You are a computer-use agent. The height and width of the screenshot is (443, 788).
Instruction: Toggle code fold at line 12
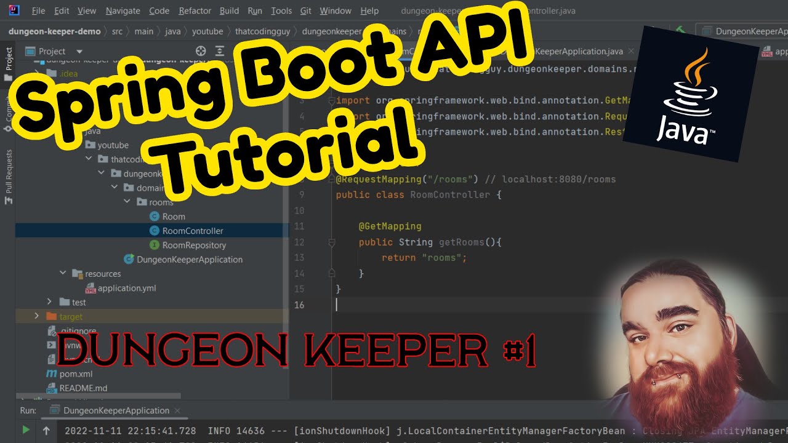click(331, 242)
